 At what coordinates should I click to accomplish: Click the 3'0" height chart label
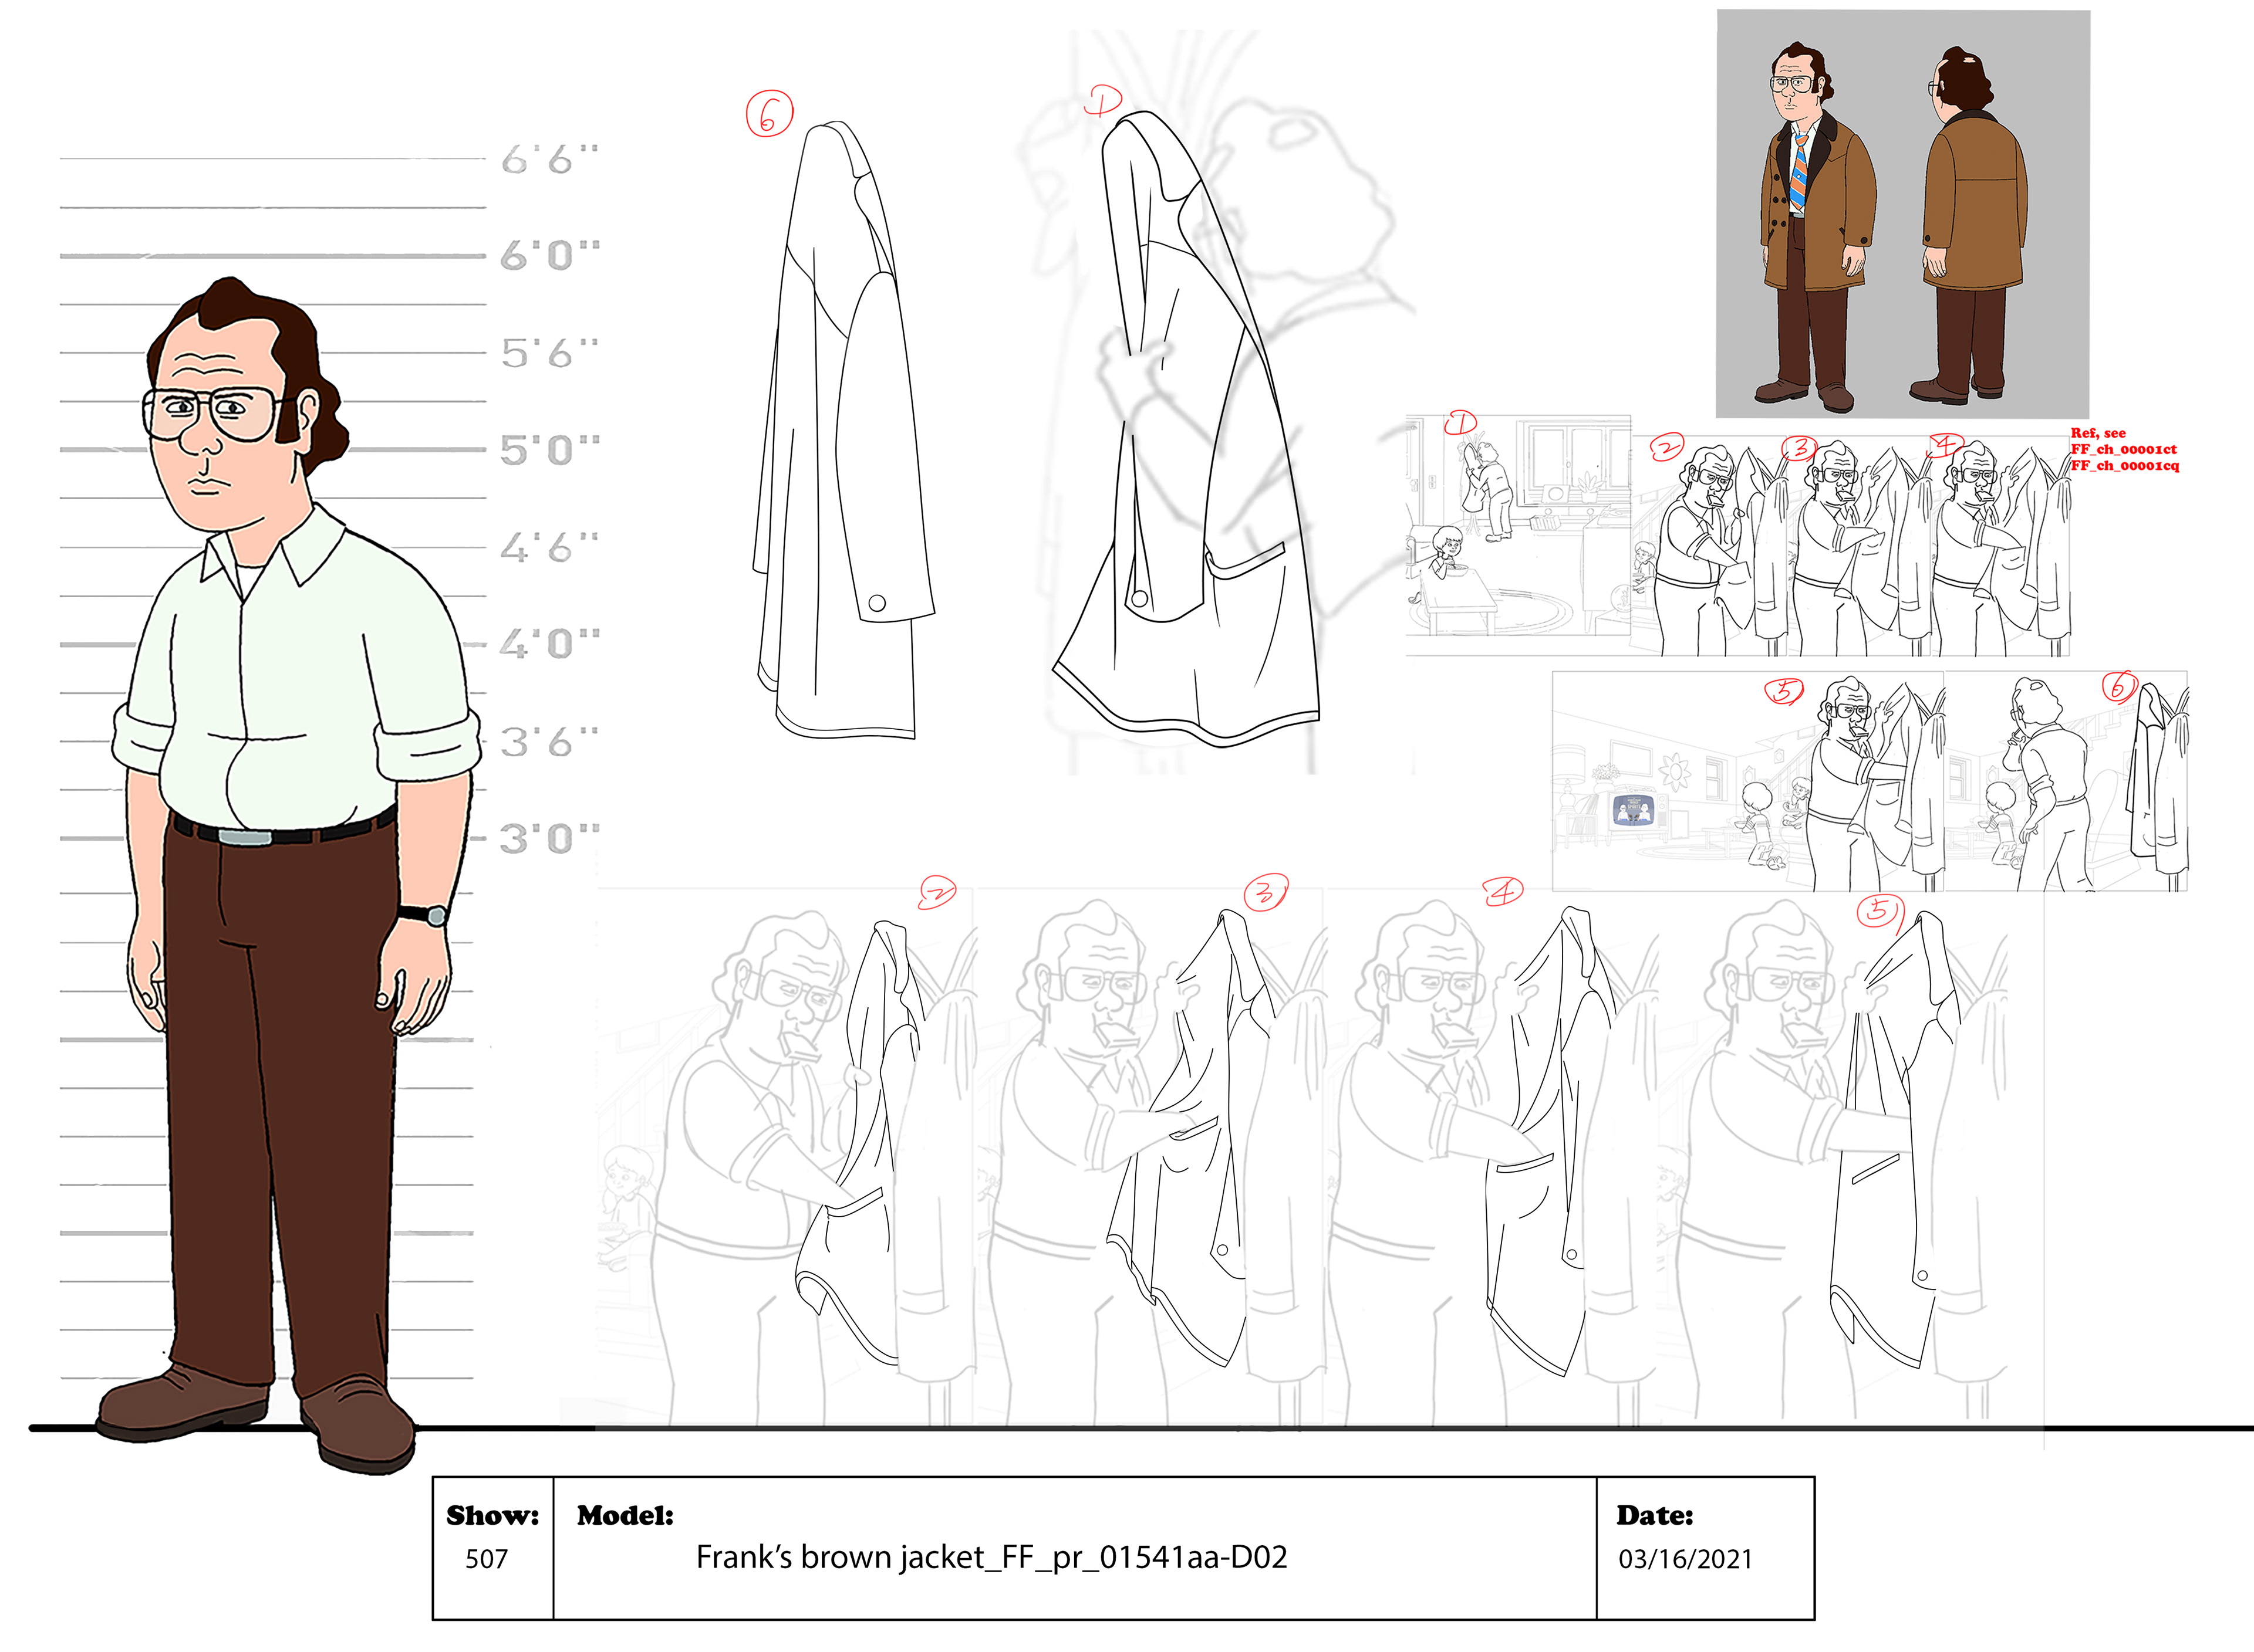click(549, 838)
